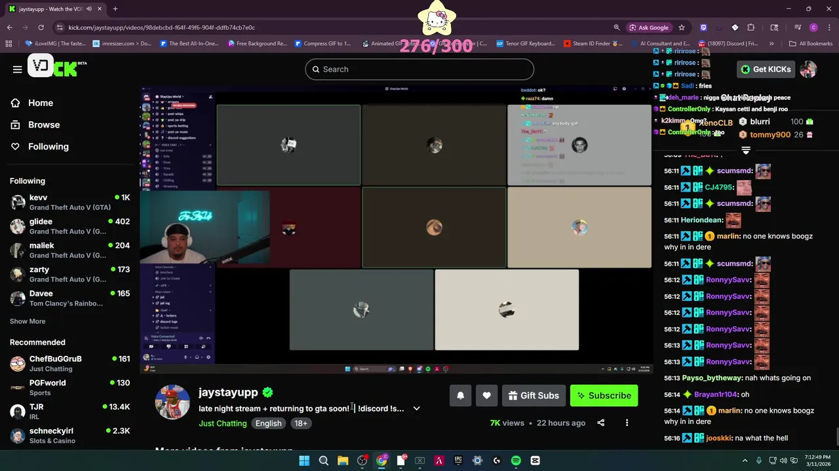Open the Just Chatting category link

pos(223,423)
